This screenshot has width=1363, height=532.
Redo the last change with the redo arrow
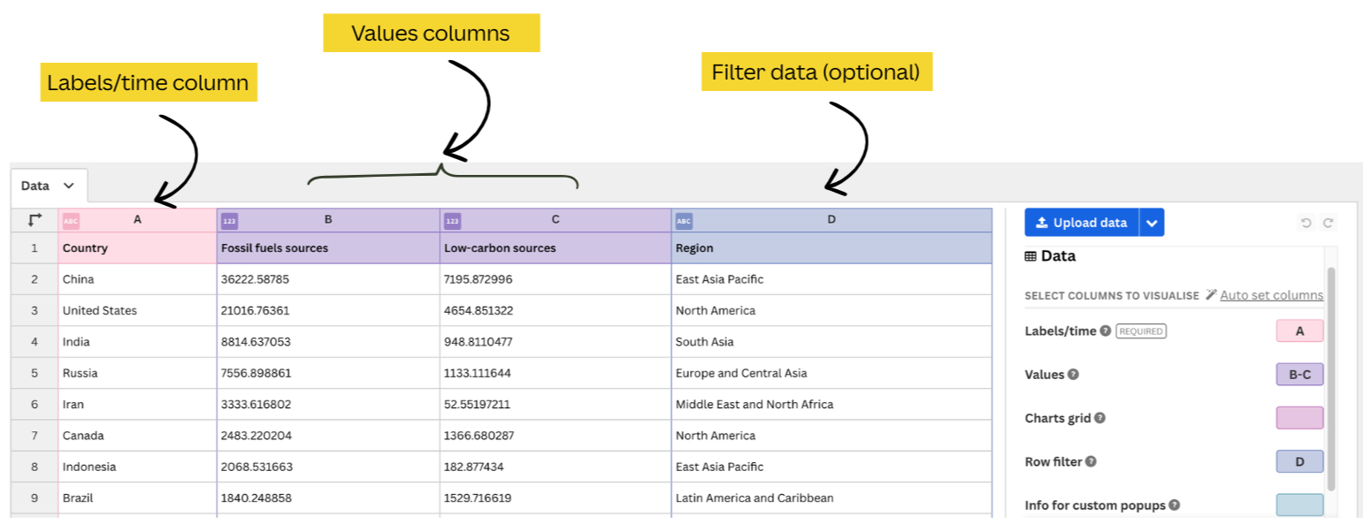[x=1328, y=222]
